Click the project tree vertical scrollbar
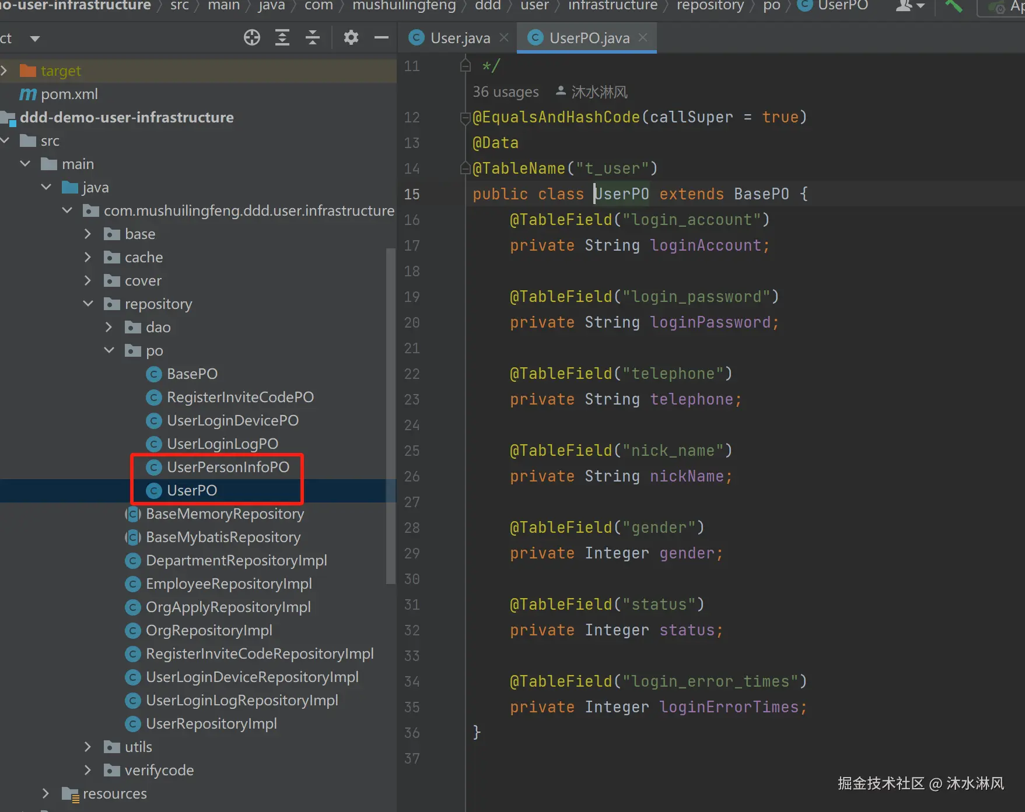The image size is (1025, 812). 390,415
